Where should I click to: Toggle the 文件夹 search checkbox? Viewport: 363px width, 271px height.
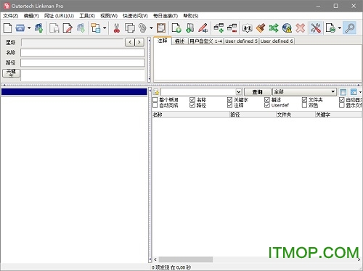pos(304,99)
